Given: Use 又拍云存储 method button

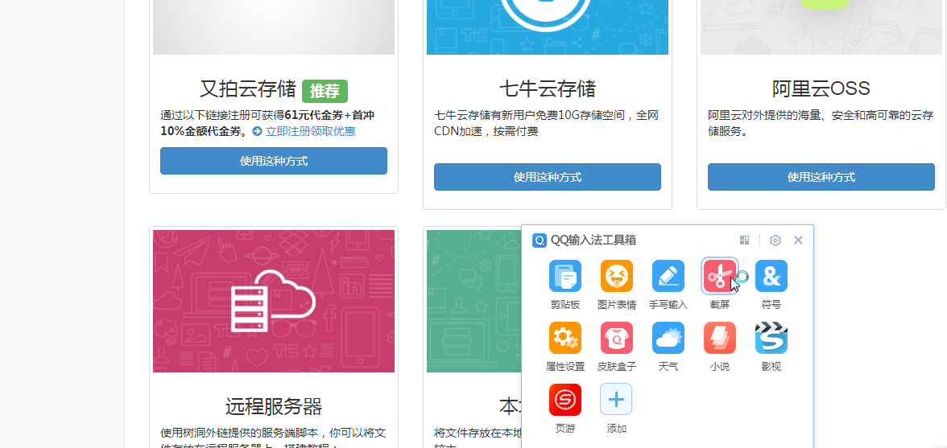Looking at the screenshot, I should click(274, 161).
